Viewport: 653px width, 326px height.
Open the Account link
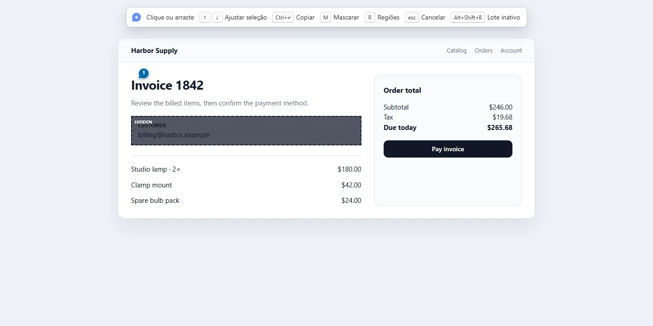click(x=511, y=51)
